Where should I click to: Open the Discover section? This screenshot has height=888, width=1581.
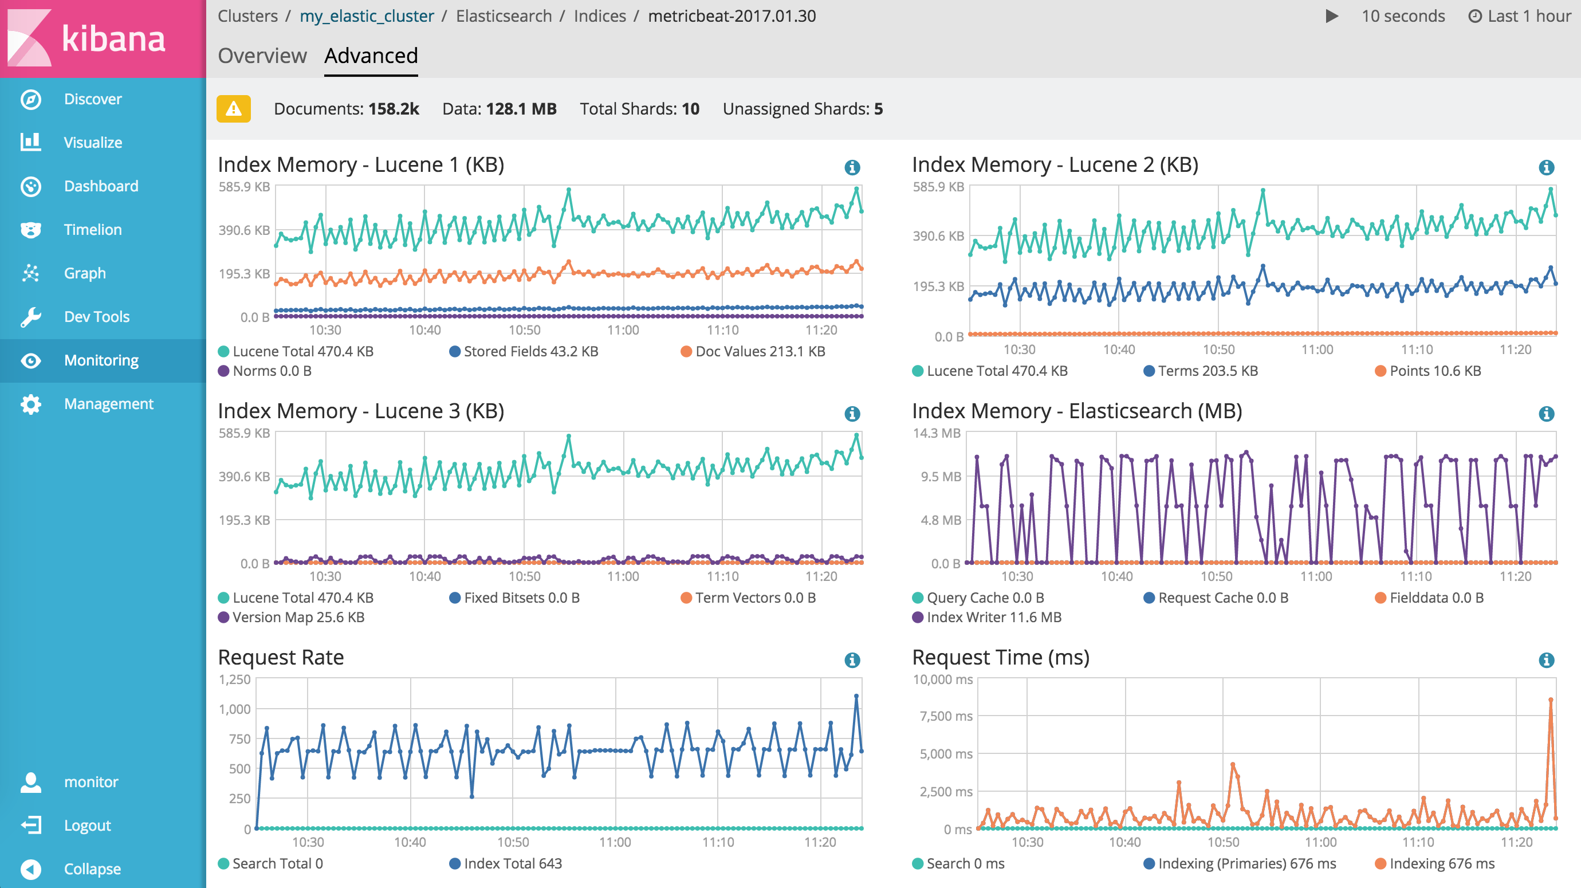(x=93, y=98)
